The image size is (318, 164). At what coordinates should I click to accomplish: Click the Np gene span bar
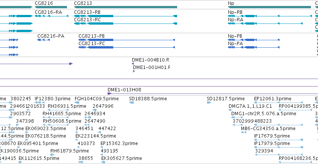click(269, 7)
